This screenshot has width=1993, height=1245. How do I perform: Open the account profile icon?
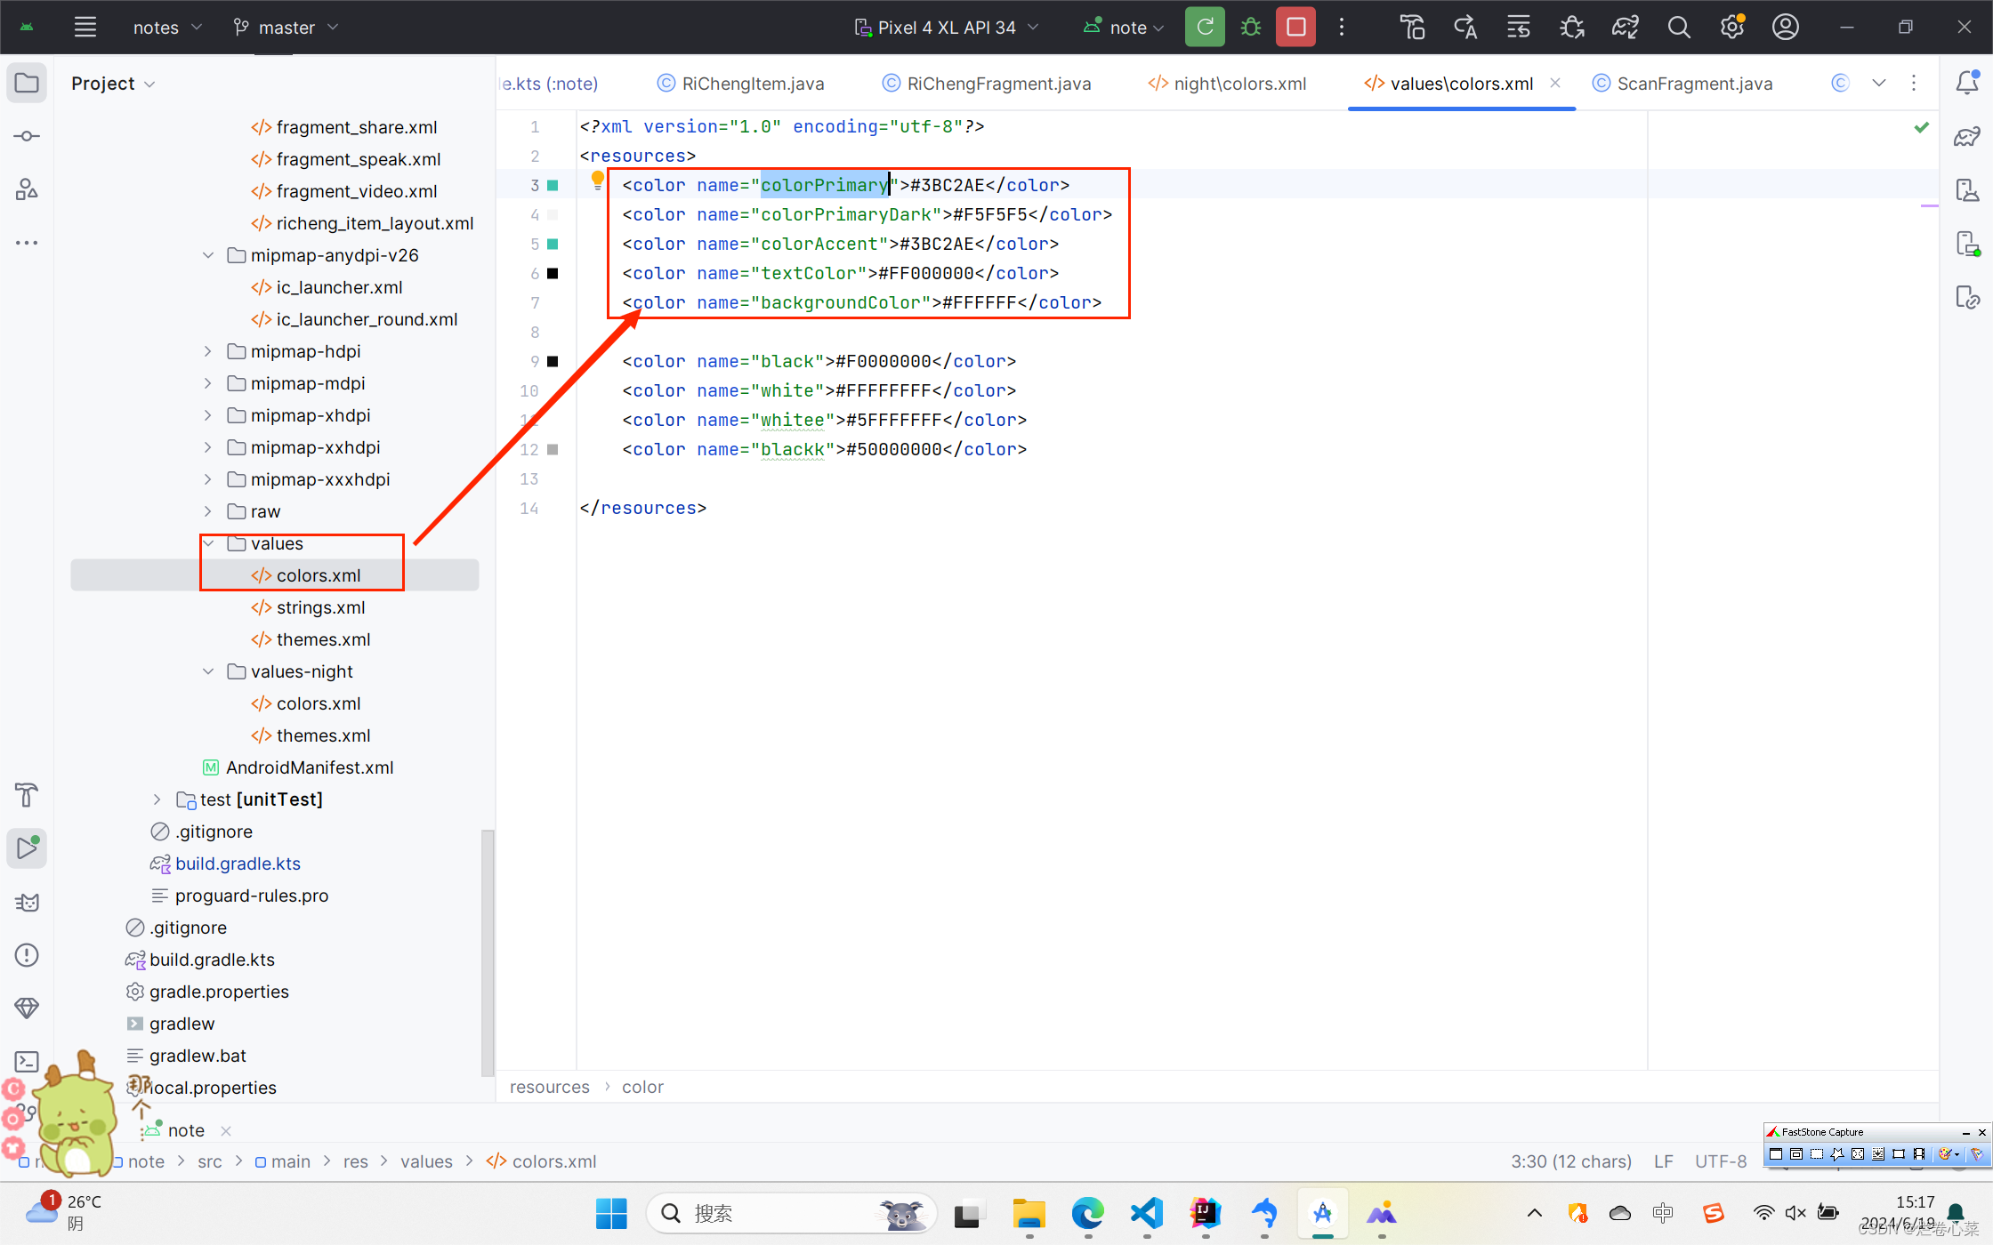tap(1785, 27)
